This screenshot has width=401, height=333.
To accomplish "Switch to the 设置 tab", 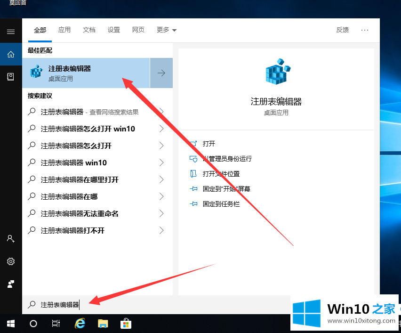I will tap(114, 30).
